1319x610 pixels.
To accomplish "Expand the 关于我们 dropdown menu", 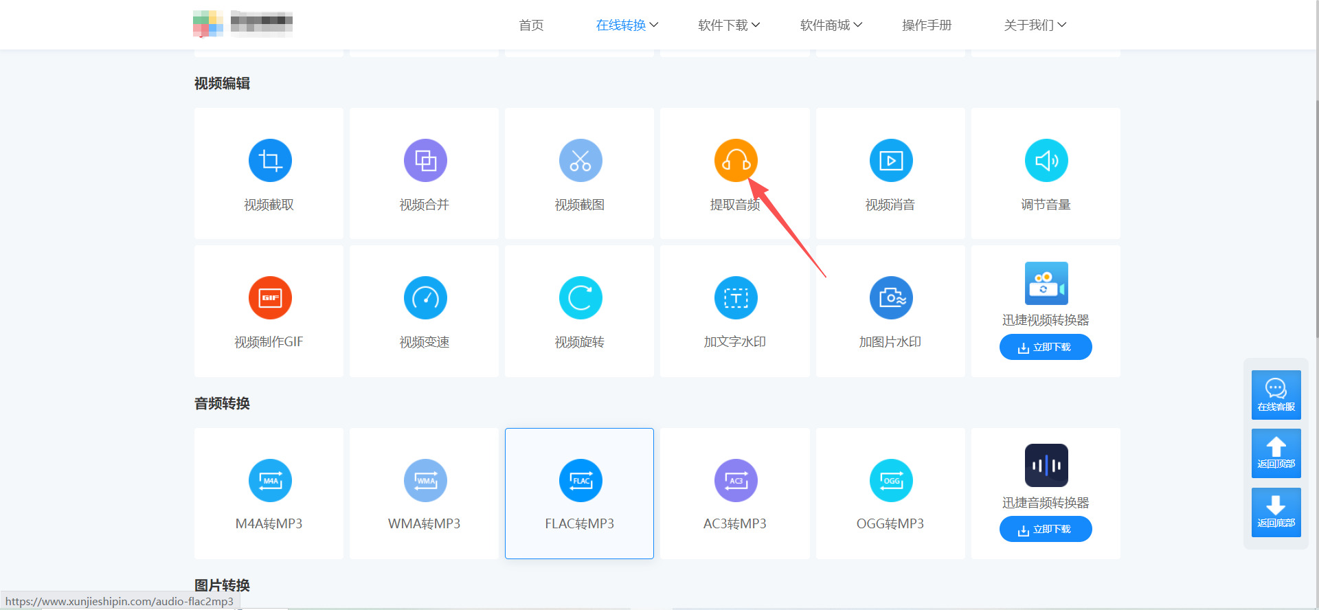I will pyautogui.click(x=1035, y=25).
